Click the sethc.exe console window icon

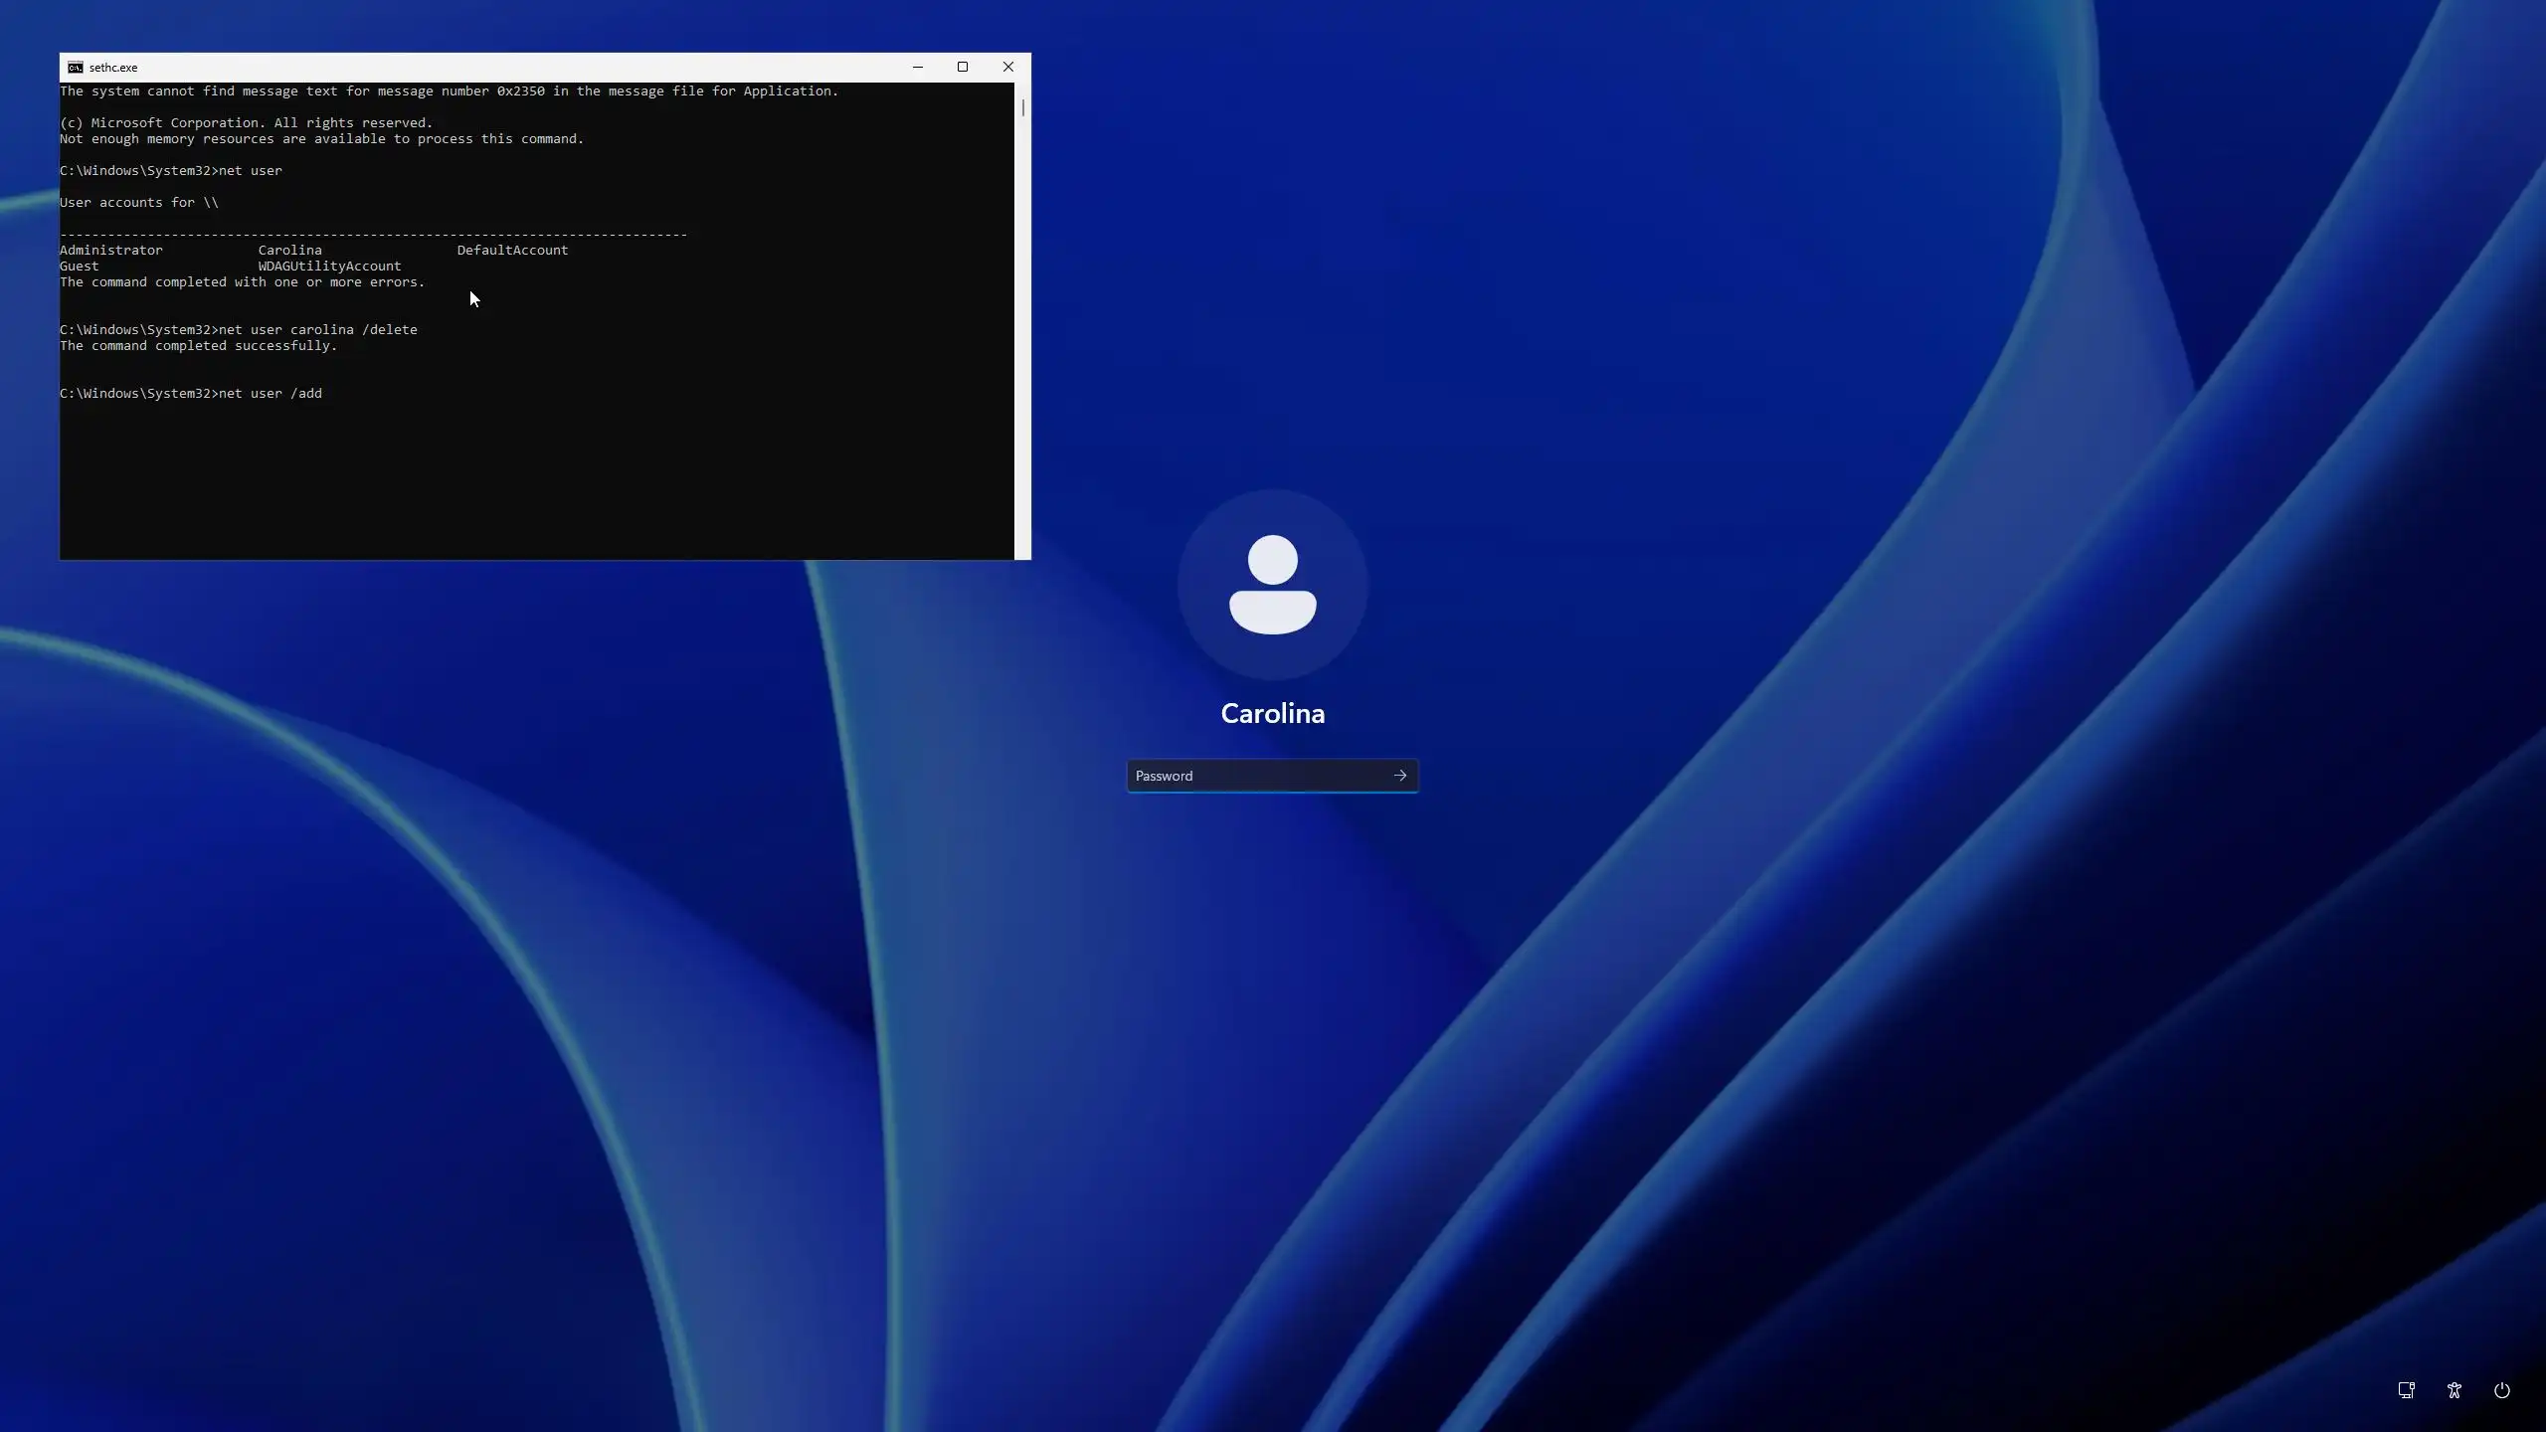pos(76,68)
